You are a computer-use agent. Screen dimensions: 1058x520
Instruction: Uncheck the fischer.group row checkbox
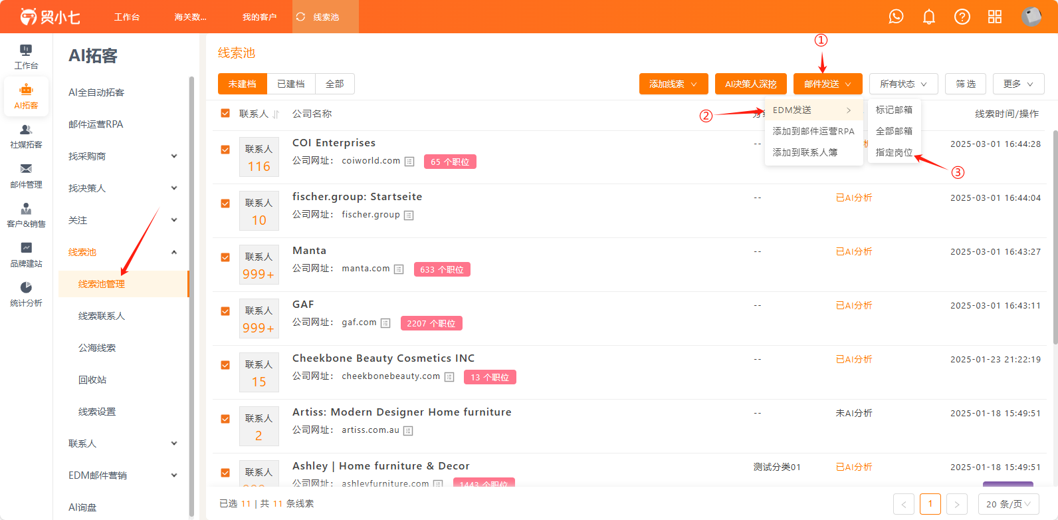(225, 203)
